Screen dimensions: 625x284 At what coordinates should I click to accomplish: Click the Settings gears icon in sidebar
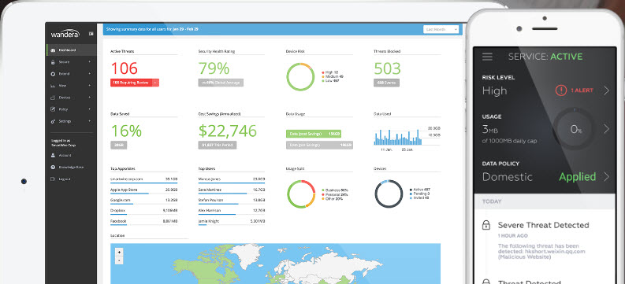53,121
